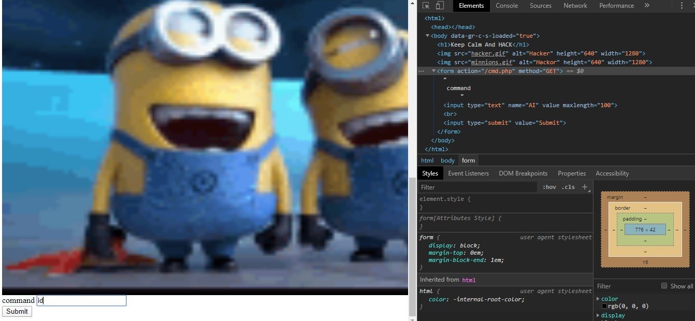Image resolution: width=695 pixels, height=321 pixels.
Task: Open the Elements tab
Action: tap(471, 6)
